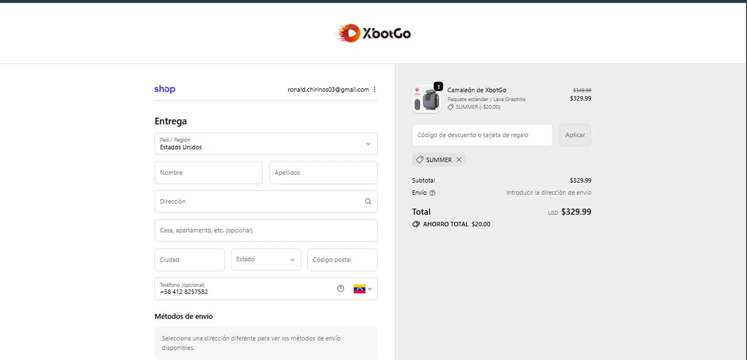The image size is (747, 360).
Task: Click the Casa, apartamento optional field
Action: (x=266, y=230)
